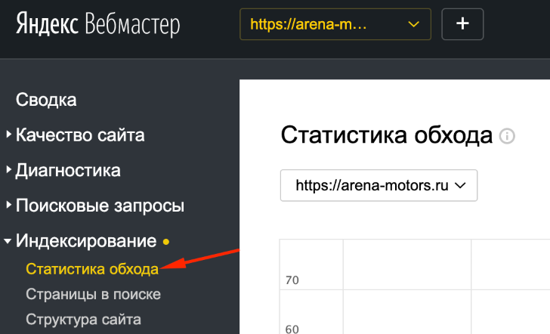The height and width of the screenshot is (334, 550).
Task: Open Страницы в поиске page
Action: [x=94, y=295]
